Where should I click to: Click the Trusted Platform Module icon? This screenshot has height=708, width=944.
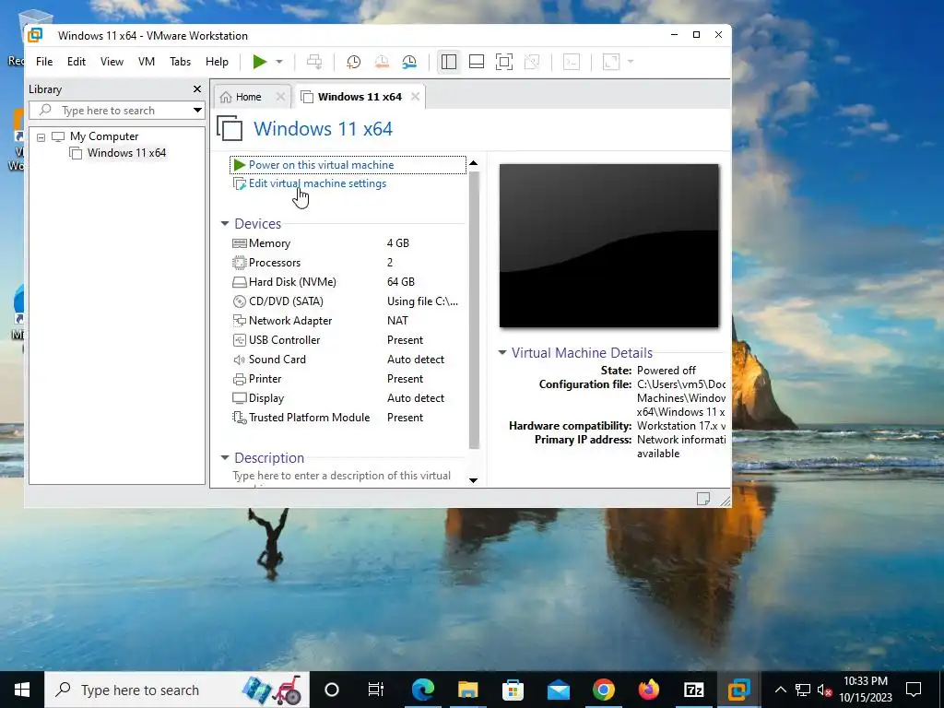point(240,418)
